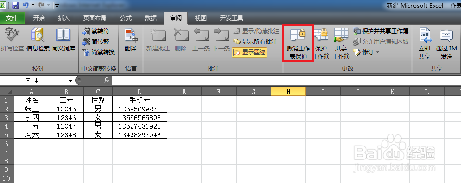This screenshot has width=461, height=183.
Task: Click 简转繁 conversion button
Action: point(96,42)
